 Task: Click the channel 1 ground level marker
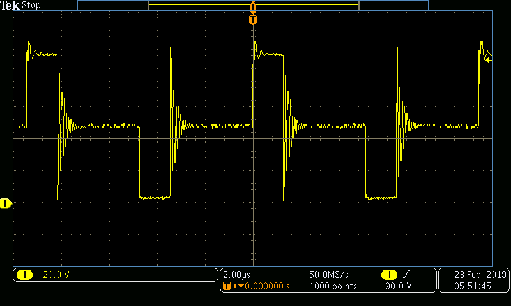click(x=6, y=203)
